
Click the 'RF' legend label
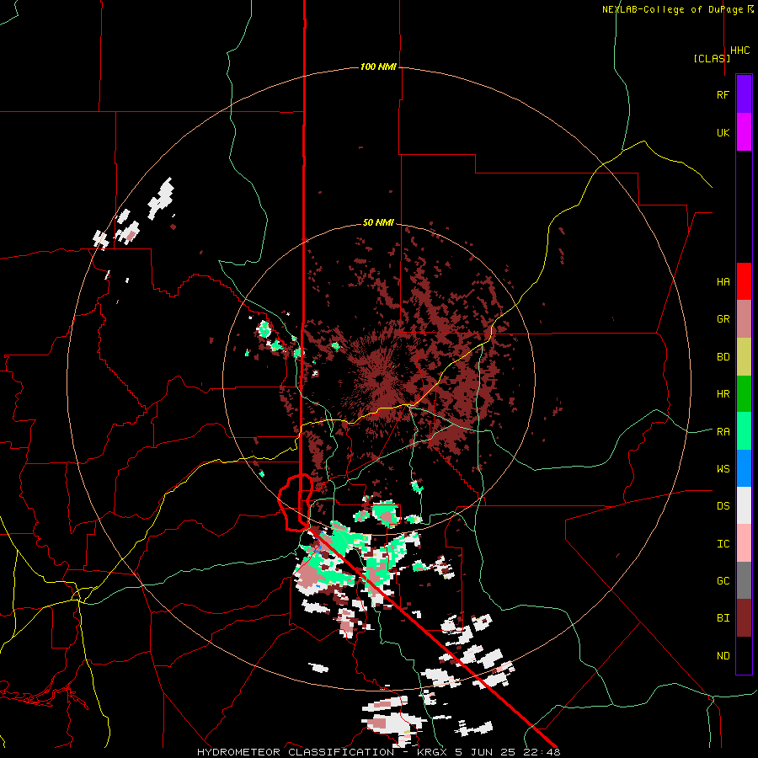pos(723,95)
